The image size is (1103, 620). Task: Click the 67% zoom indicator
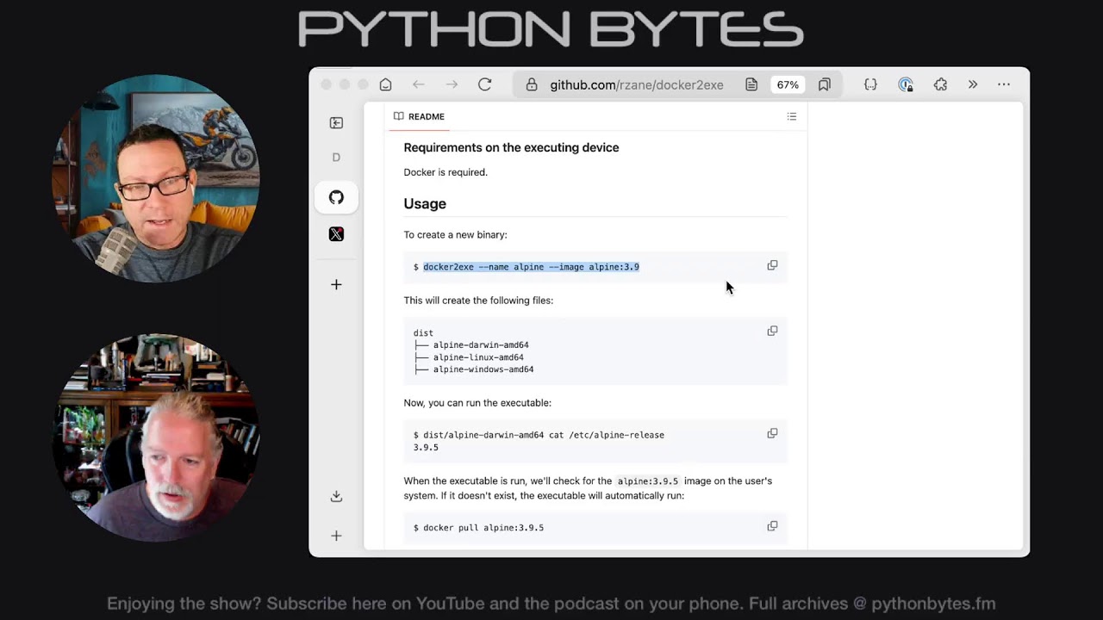[788, 84]
